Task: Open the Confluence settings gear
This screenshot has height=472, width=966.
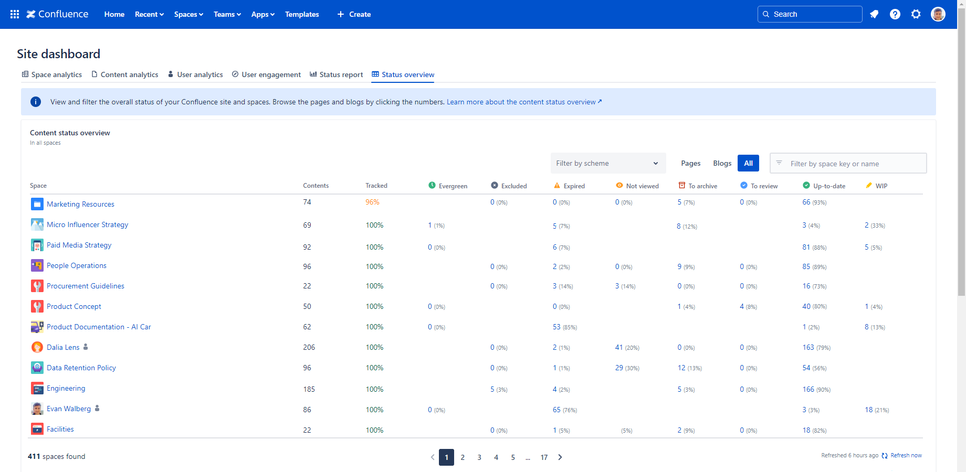Action: pos(916,14)
